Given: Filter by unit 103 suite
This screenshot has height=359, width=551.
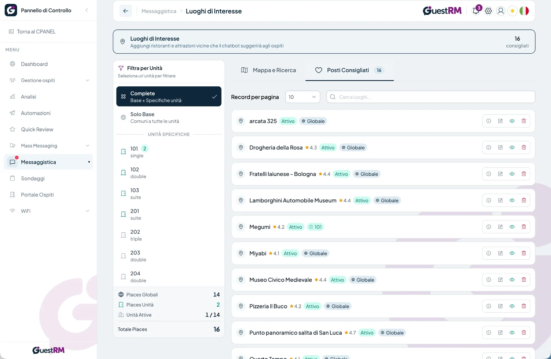Looking at the screenshot, I should (169, 194).
